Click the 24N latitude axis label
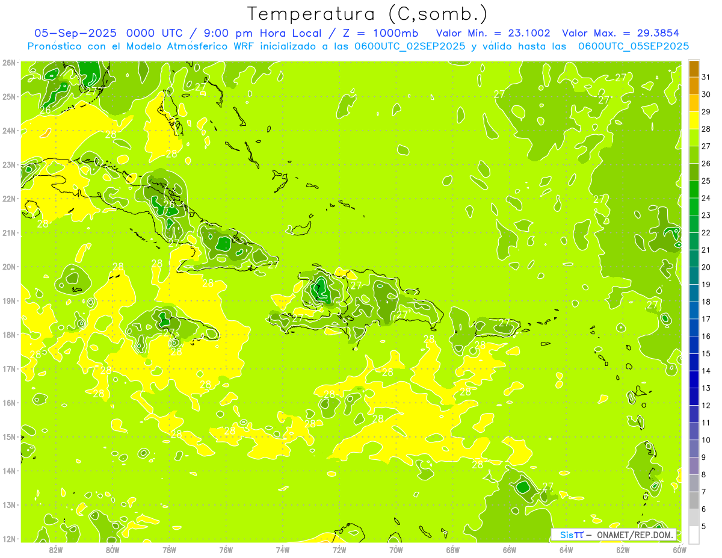This screenshot has width=722, height=558. 9,131
